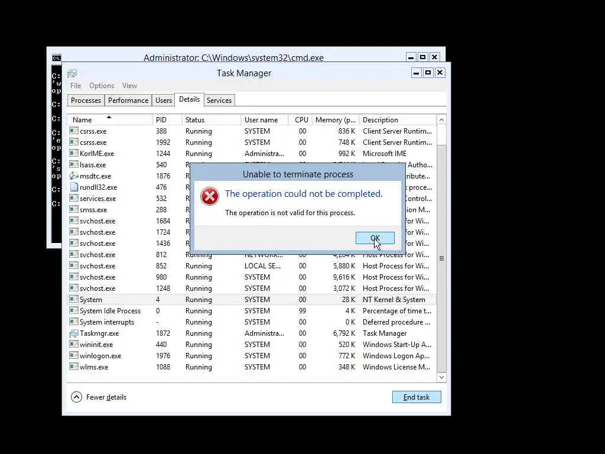Click the svchost.exe icon for PID 1724

[74, 232]
